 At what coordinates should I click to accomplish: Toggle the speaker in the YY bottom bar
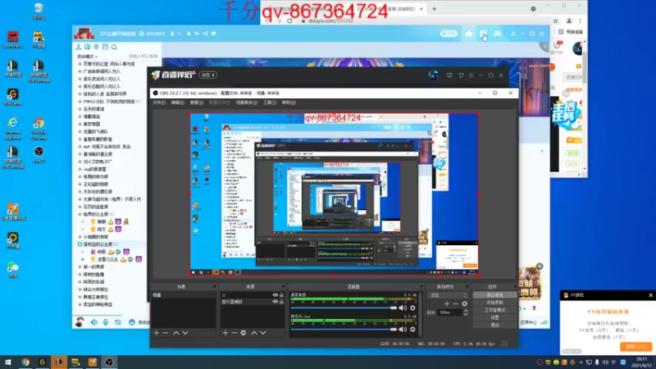coord(94,322)
